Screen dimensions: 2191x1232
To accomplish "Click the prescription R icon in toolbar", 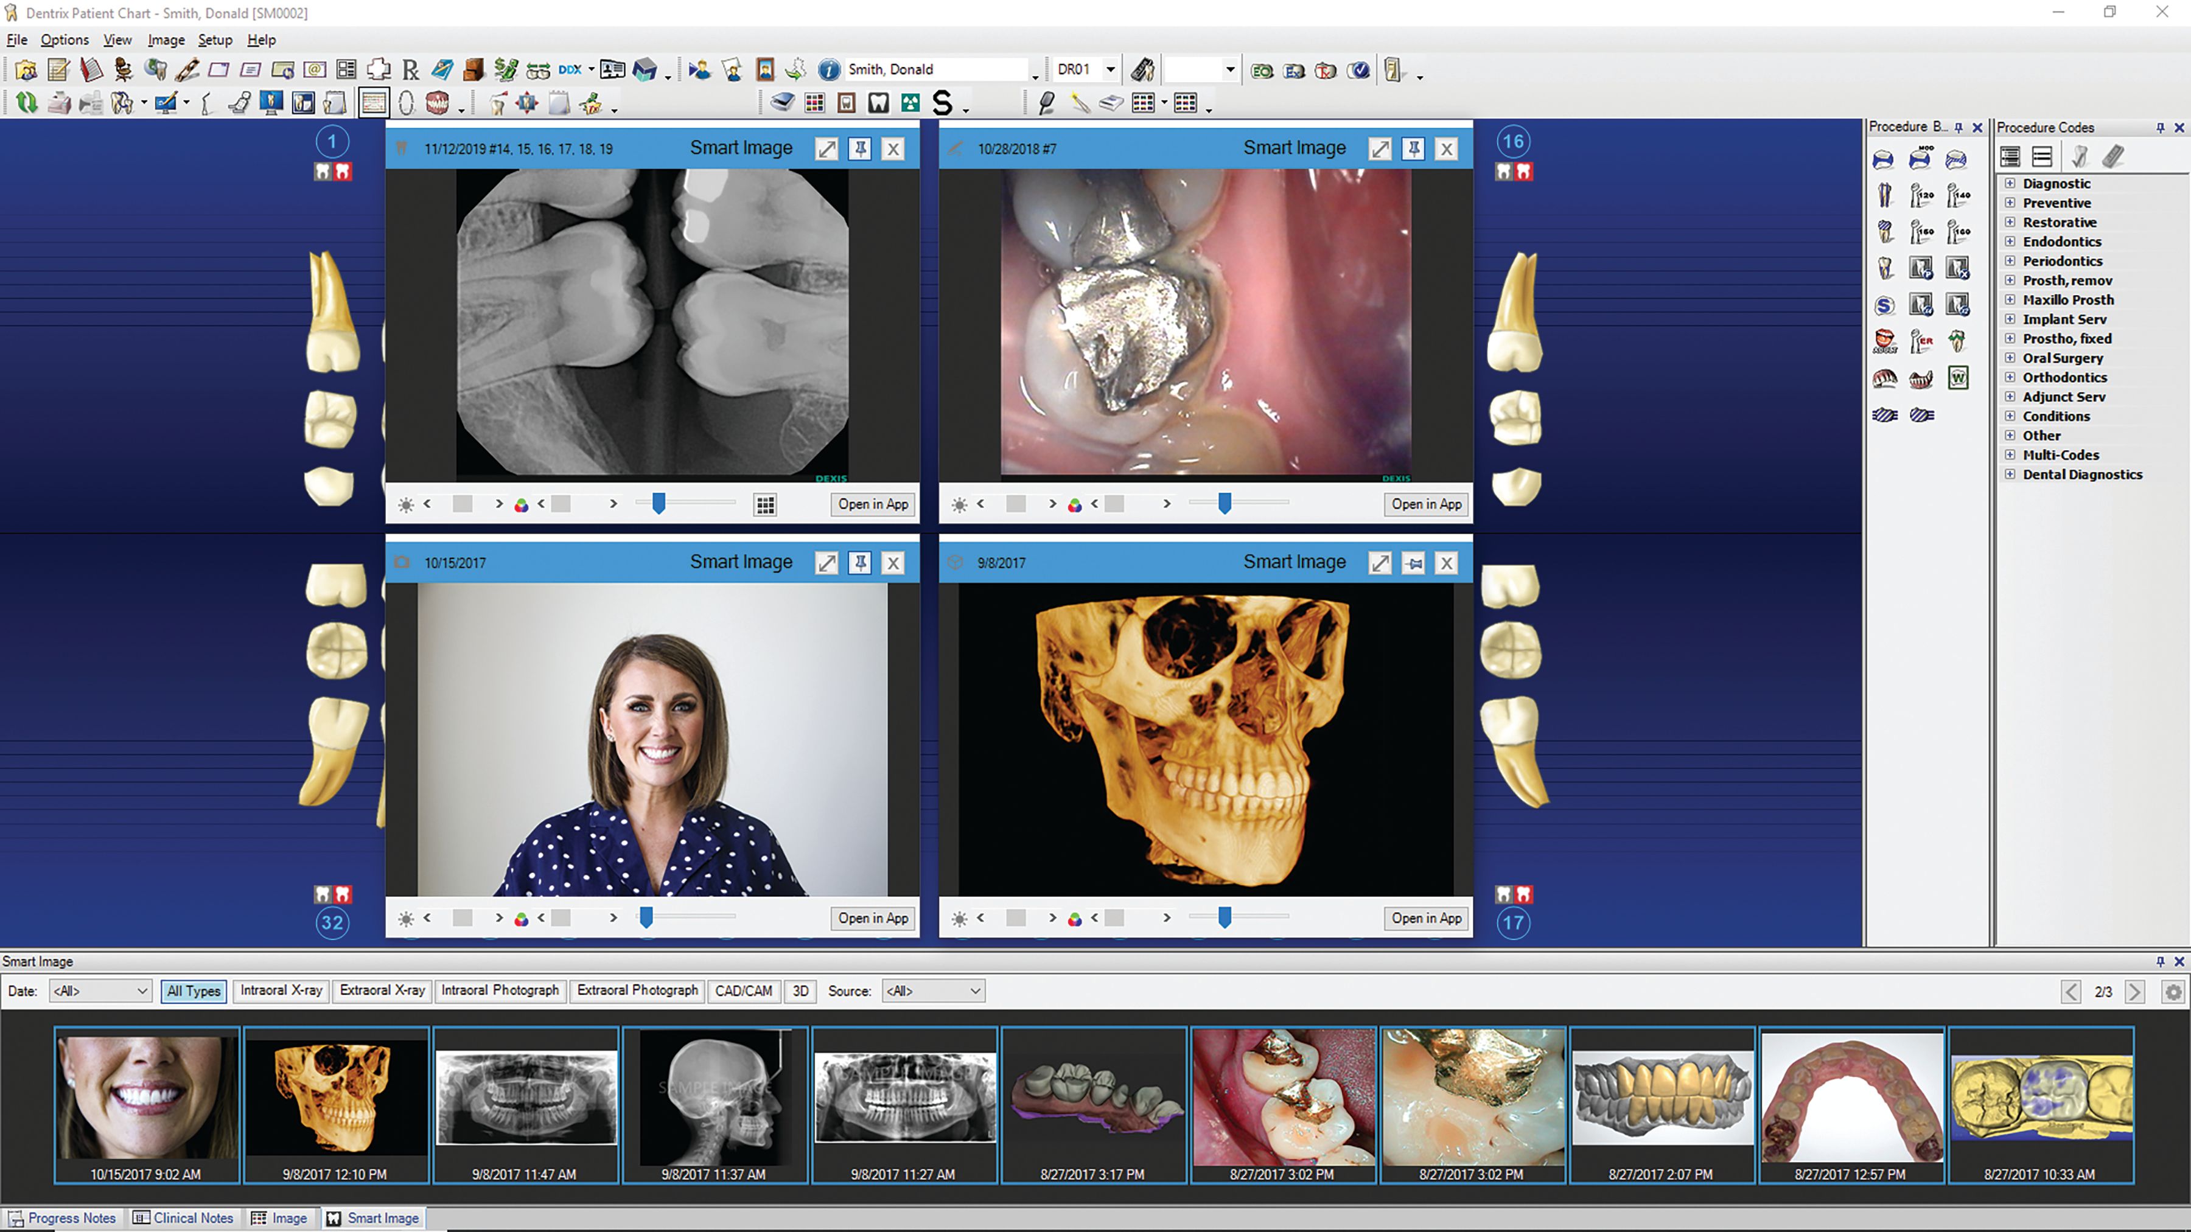I will 411,70.
